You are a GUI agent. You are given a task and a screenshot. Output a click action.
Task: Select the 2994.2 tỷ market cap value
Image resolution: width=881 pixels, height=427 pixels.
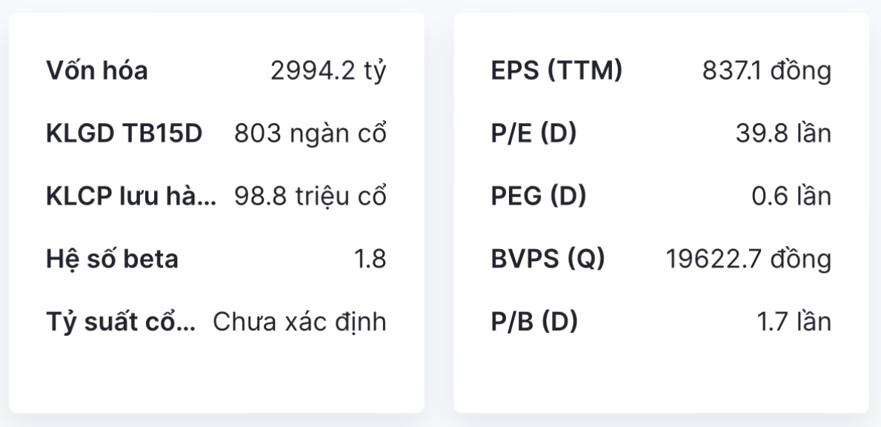[328, 71]
